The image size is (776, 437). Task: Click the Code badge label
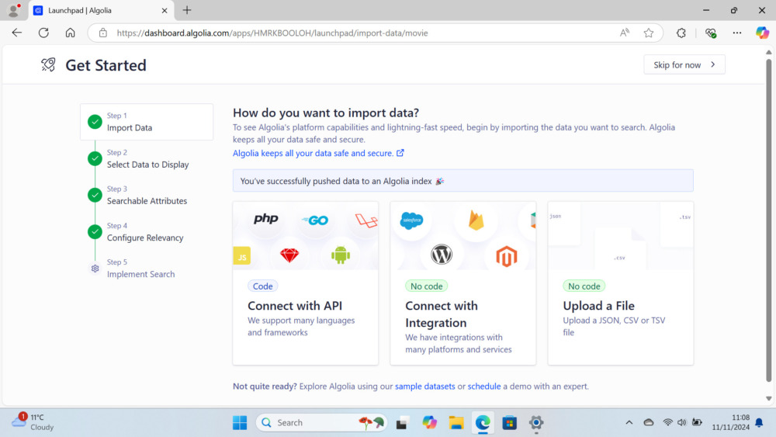263,286
